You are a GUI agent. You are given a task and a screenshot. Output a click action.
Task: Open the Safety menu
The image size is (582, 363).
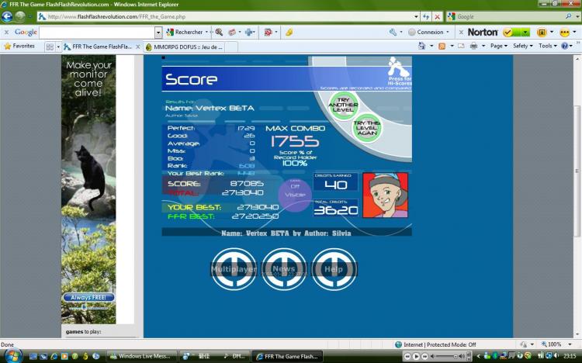click(x=522, y=46)
